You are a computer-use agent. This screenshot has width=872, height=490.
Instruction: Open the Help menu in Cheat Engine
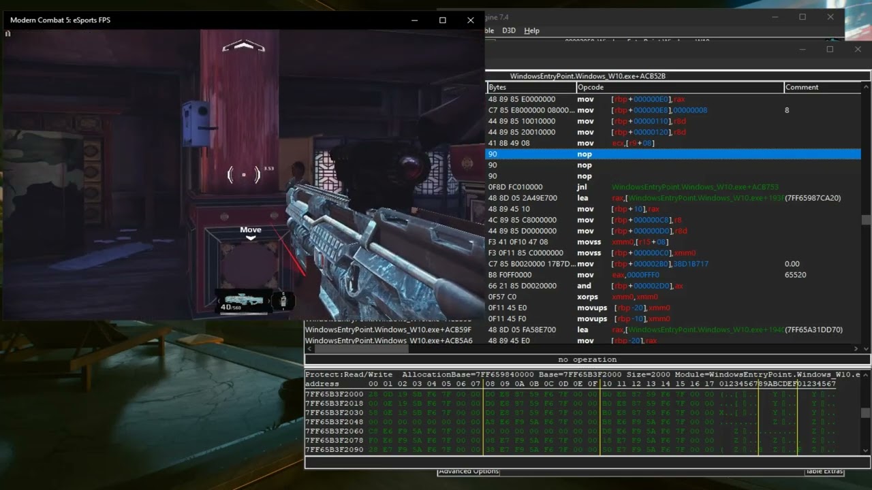click(531, 31)
